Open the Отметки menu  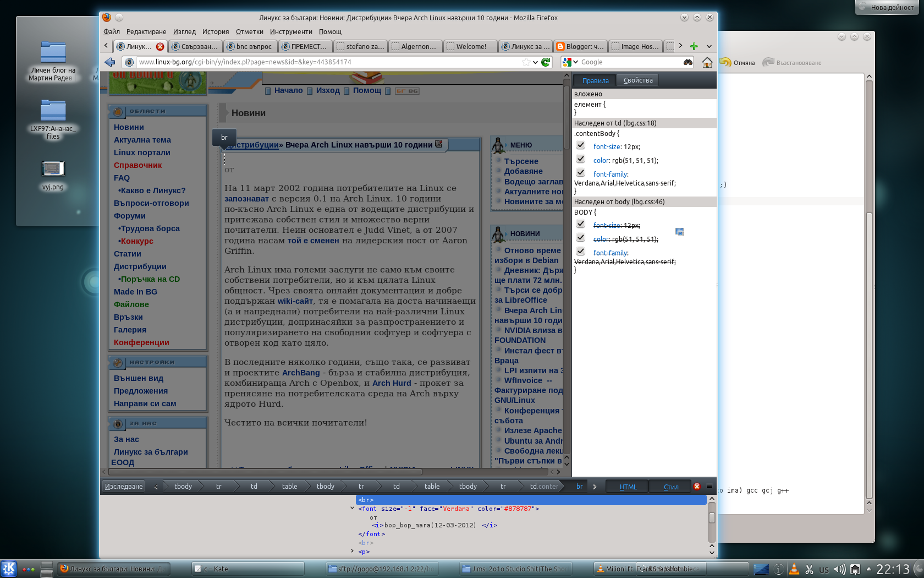coord(250,32)
